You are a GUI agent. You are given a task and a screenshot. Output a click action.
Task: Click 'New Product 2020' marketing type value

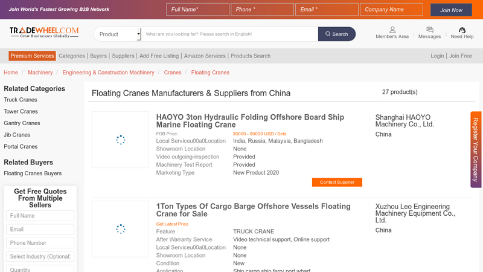[256, 173]
